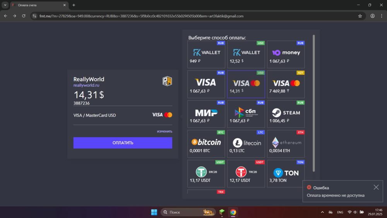This screenshot has width=387, height=218.
Task: Select VISA MasterCard USD 14,31 $ tile
Action: pyautogui.click(x=246, y=84)
